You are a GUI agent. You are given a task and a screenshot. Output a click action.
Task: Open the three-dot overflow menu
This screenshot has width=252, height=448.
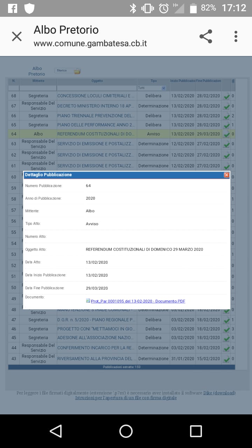236,36
